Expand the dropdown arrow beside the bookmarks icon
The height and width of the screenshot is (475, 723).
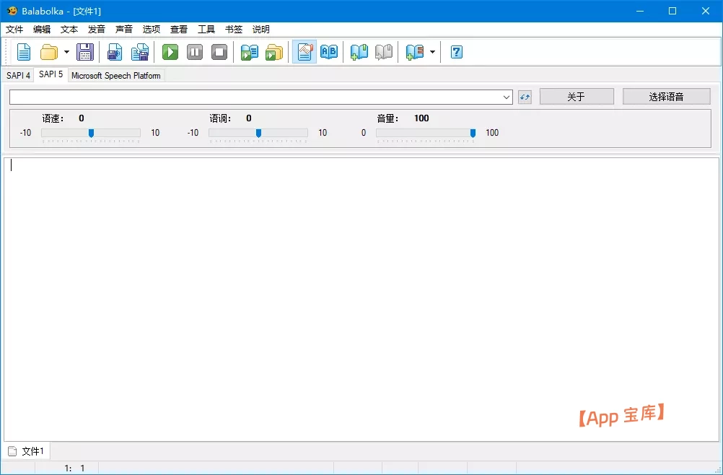(432, 52)
